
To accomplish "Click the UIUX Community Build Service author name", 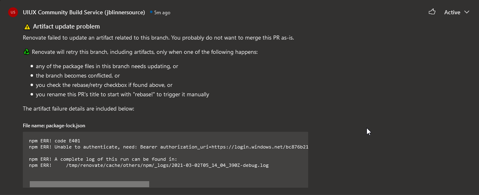I will [x=84, y=12].
